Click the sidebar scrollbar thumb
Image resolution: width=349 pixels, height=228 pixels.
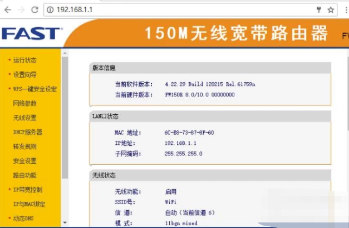65,118
